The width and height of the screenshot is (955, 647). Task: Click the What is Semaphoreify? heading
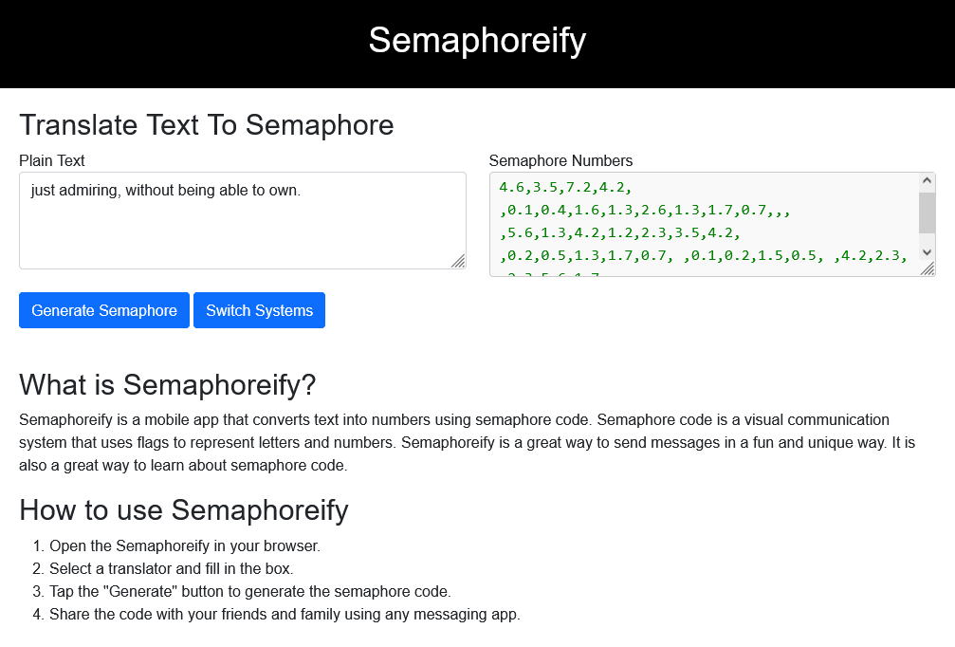[168, 385]
